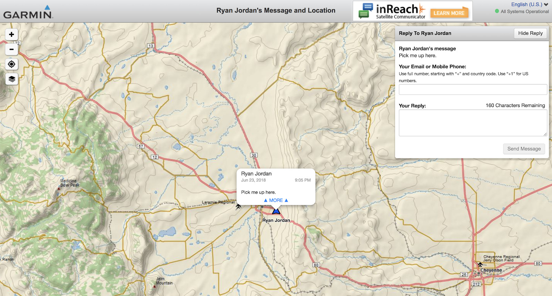Click the inReach chat bubbles icon
Viewport: 552px width, 296px height.
coord(366,11)
